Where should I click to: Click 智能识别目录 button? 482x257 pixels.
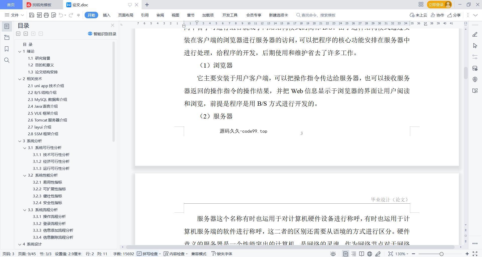[x=102, y=34]
